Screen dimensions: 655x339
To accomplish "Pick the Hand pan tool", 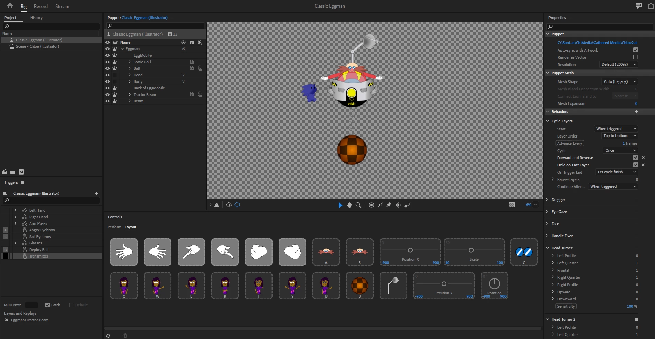I will (349, 205).
